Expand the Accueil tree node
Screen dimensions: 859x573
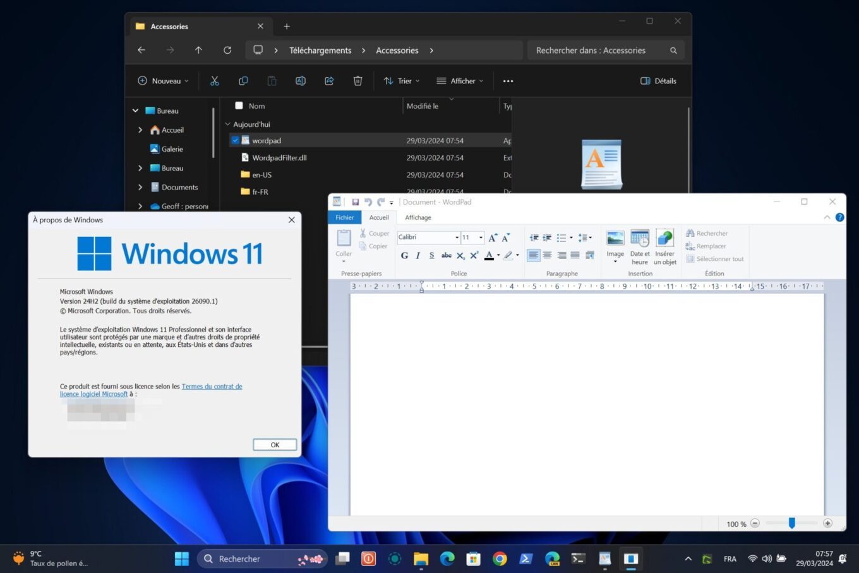click(140, 130)
